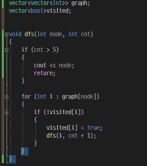Click the cout identifier
Viewport: 147px width, 166px height.
point(40,65)
